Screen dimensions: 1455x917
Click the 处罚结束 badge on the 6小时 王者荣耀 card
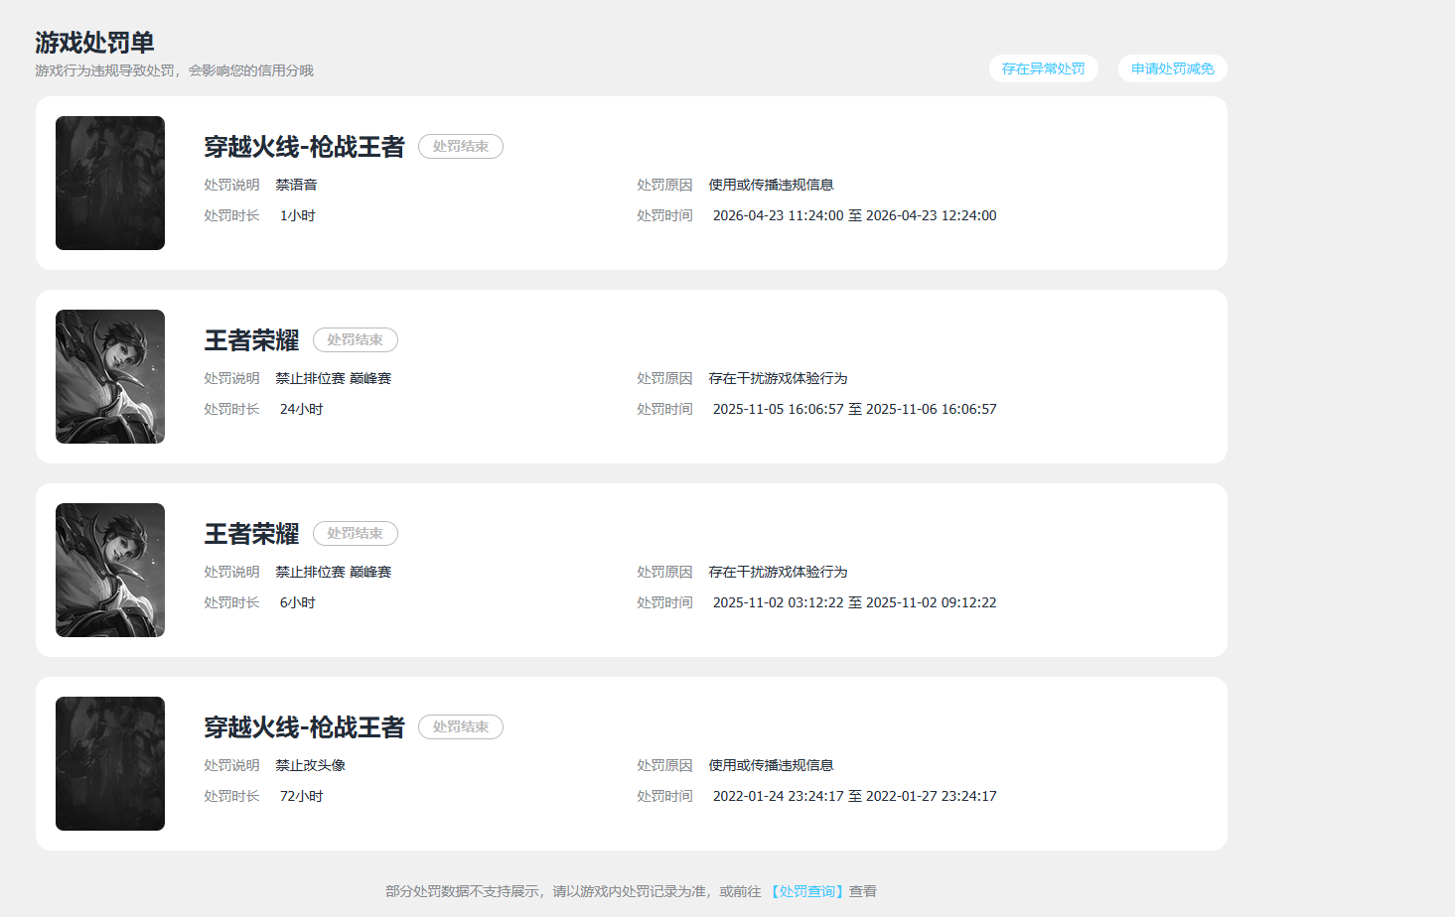[356, 534]
